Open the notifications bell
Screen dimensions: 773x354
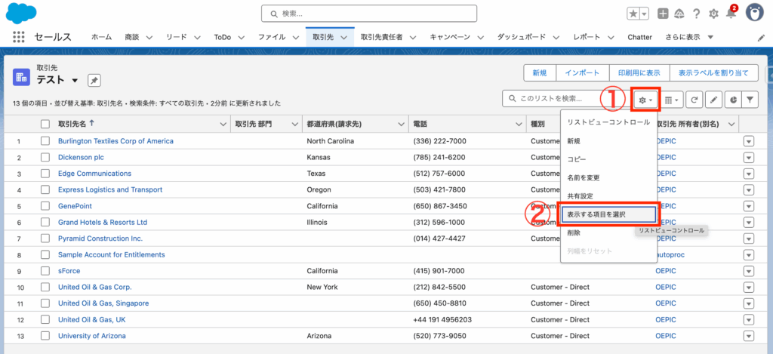click(x=731, y=14)
